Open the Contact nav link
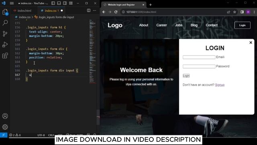This screenshot has width=257, height=145. pos(212,25)
